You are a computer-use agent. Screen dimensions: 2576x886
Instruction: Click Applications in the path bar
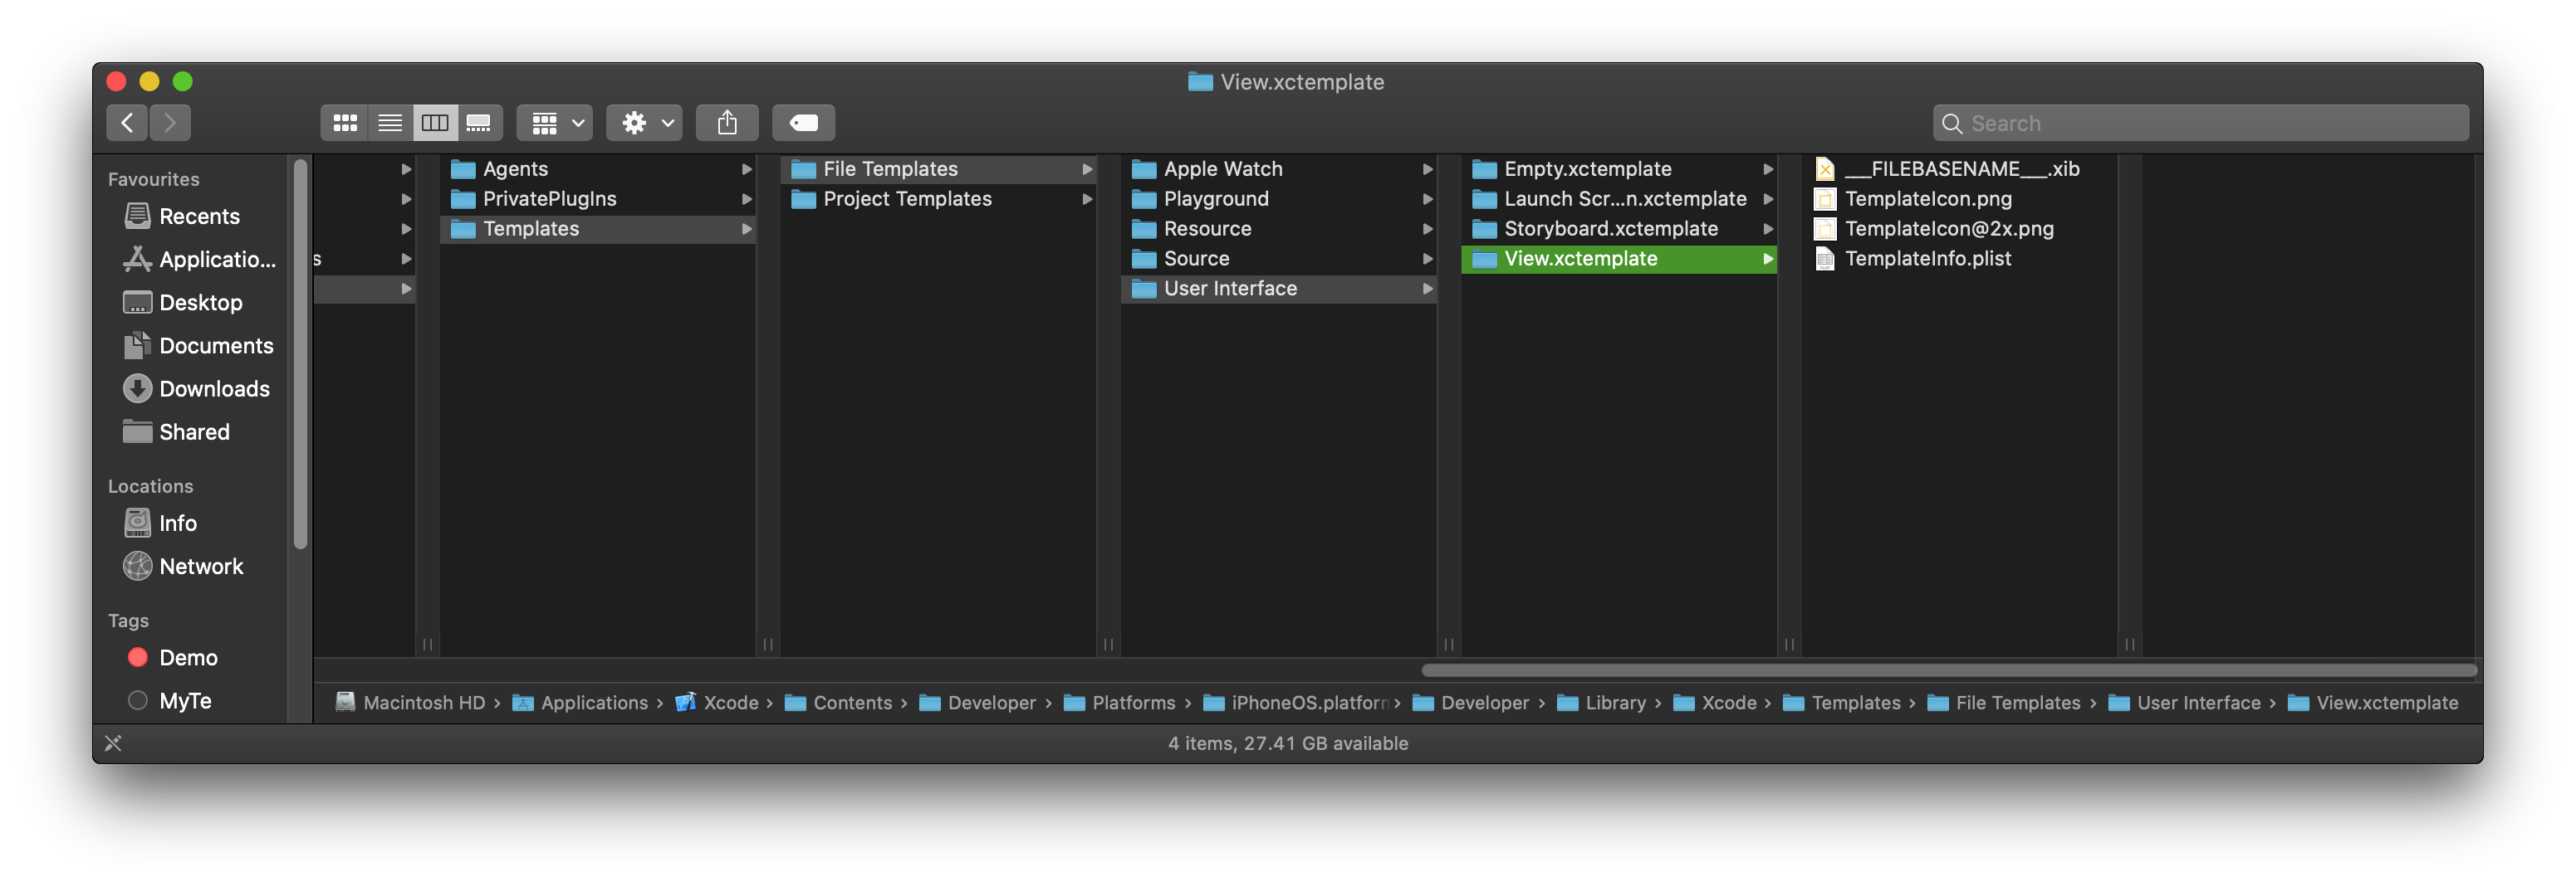pos(594,702)
